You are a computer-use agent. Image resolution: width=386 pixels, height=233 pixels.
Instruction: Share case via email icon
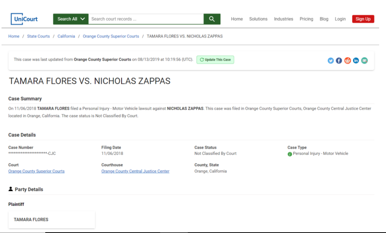(x=364, y=61)
